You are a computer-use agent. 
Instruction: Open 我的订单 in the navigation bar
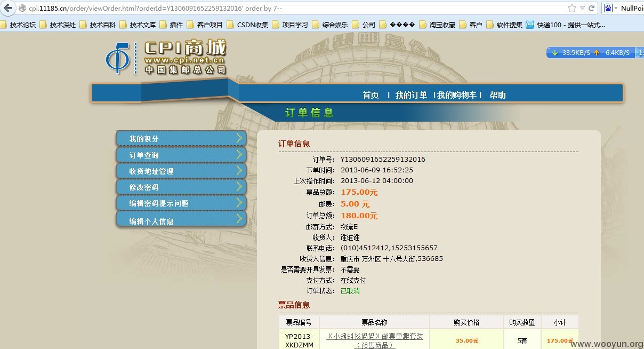pos(411,95)
